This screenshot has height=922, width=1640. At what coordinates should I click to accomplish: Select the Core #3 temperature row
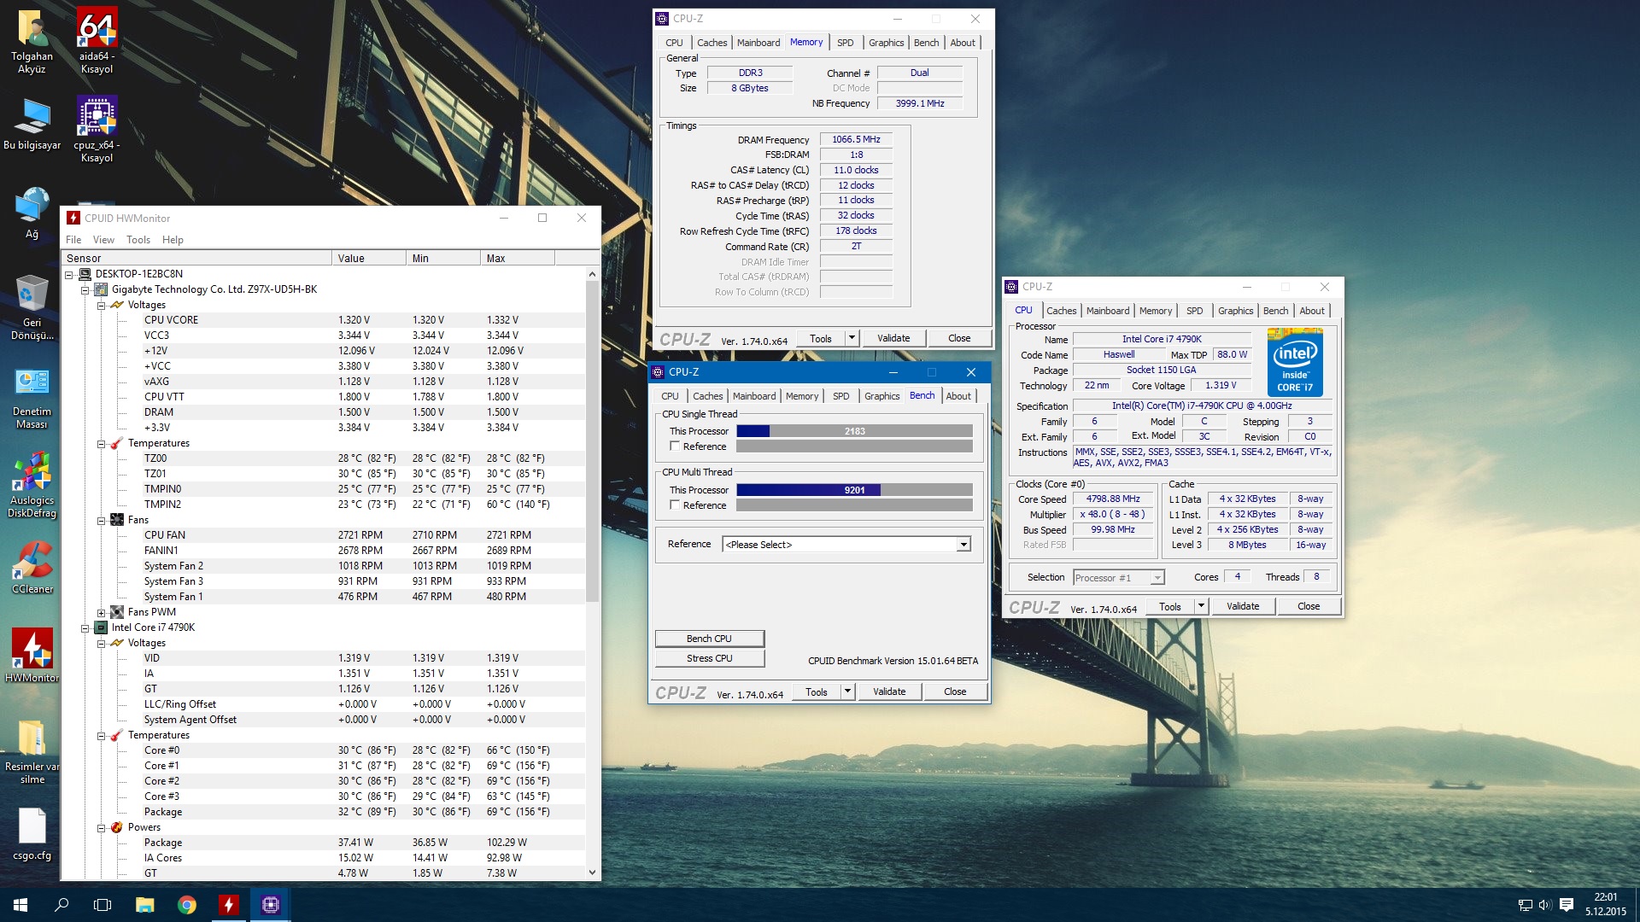324,797
